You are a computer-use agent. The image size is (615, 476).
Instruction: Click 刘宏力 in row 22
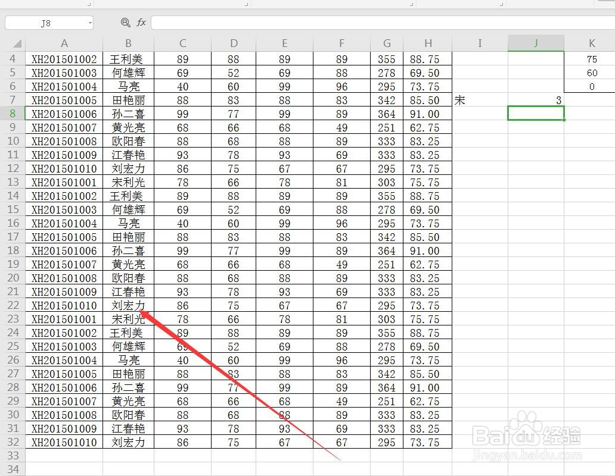point(129,305)
